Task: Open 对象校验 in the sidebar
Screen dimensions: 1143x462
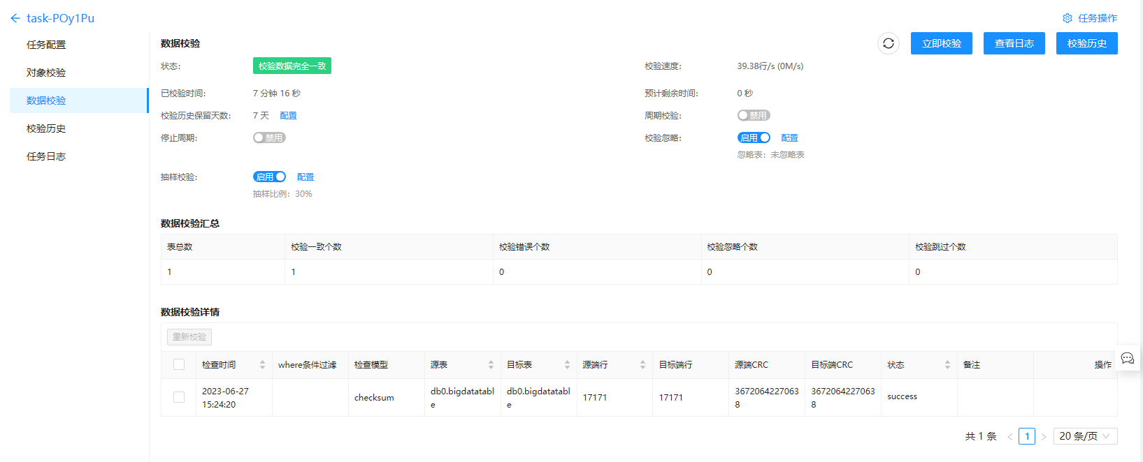Action: pyautogui.click(x=79, y=73)
